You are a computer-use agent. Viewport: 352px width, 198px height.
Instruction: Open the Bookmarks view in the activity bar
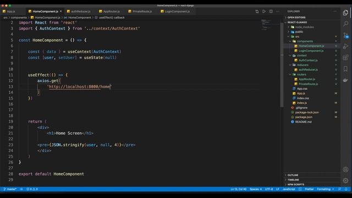pyautogui.click(x=345, y=69)
